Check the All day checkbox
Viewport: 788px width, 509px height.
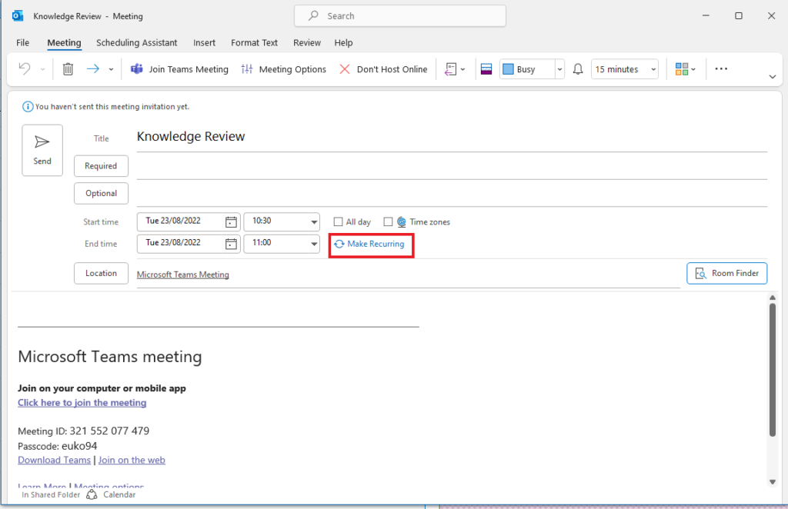tap(339, 222)
